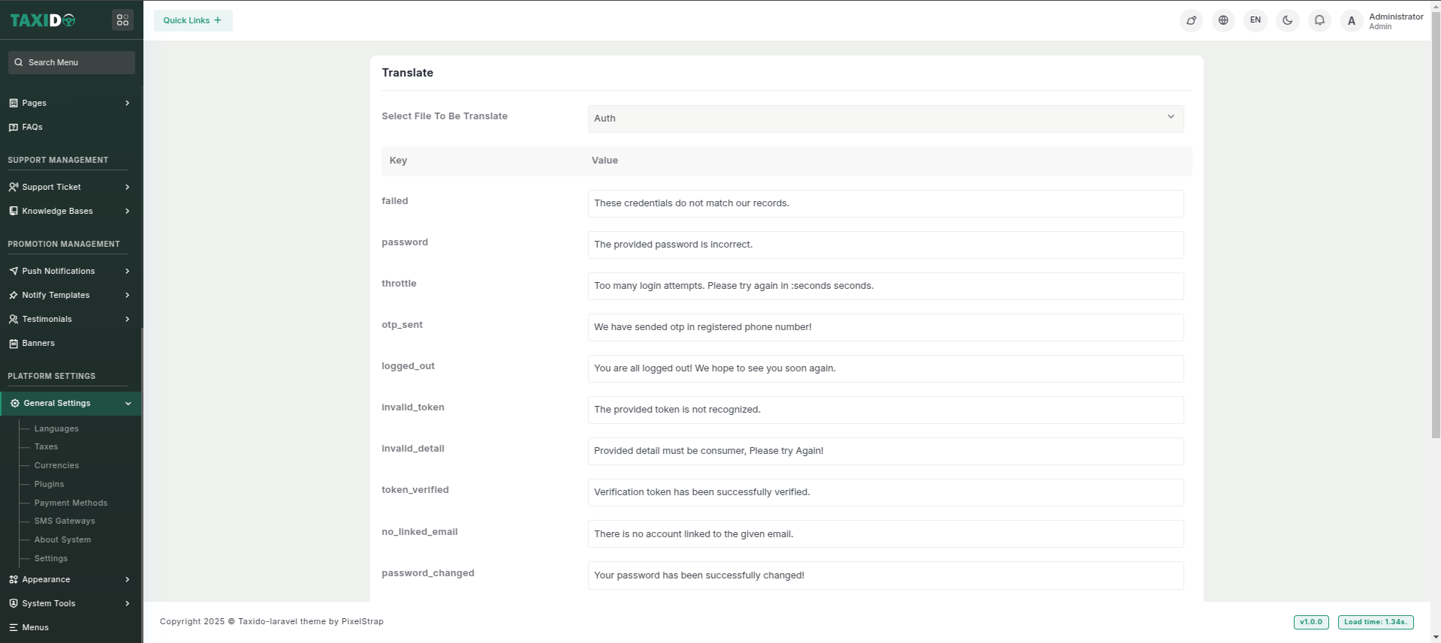1441x643 pixels.
Task: Click the Taxido logo
Action: coord(43,20)
